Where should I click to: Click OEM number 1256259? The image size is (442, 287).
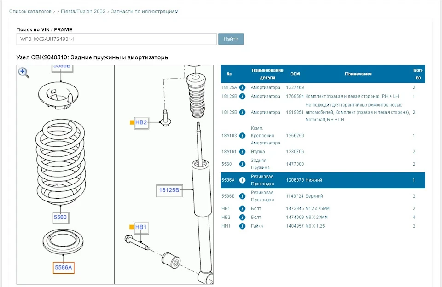[295, 136]
